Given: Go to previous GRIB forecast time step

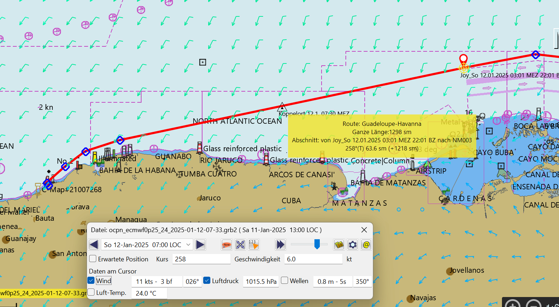Looking at the screenshot, I should click(94, 245).
